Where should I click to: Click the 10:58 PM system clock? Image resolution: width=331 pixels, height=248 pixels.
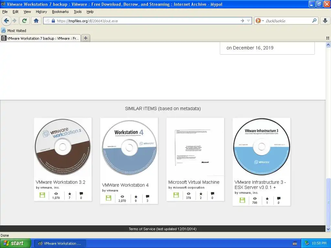319,243
